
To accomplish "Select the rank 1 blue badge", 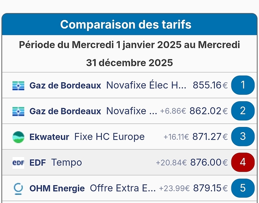I will (x=243, y=85).
